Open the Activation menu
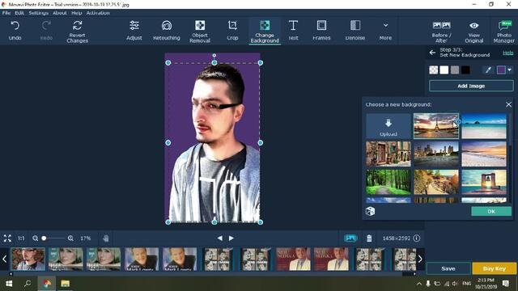Viewport: 518px width, 291px height. 98,13
